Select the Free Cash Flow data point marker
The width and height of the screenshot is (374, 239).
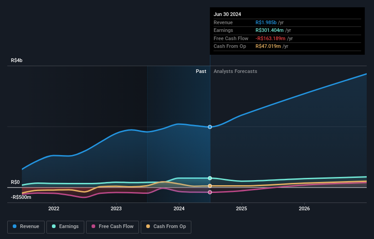[210, 192]
